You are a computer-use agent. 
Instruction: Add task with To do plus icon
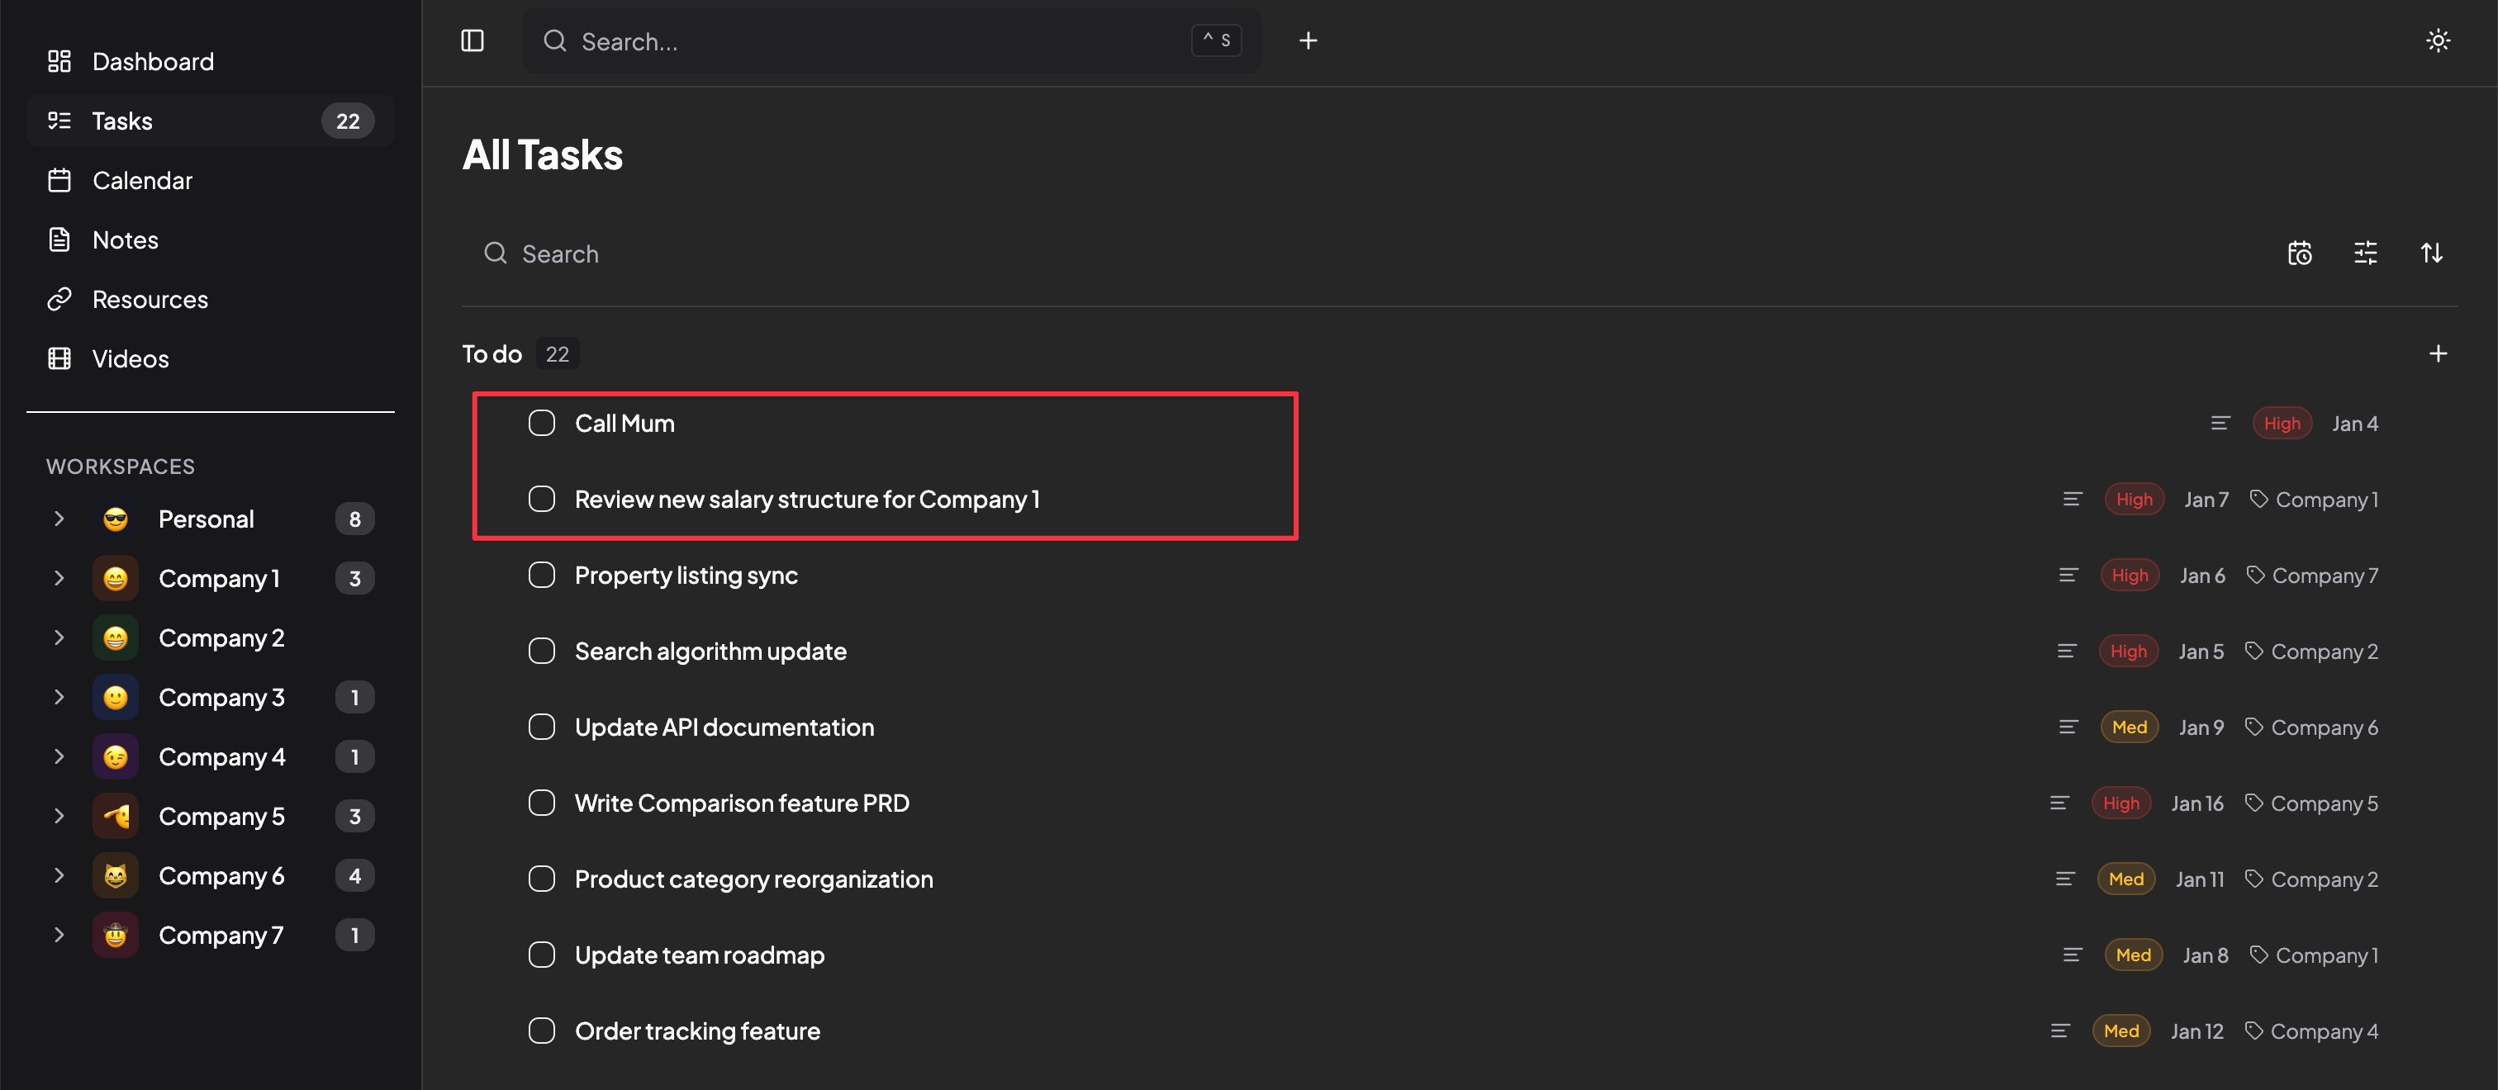[x=2437, y=354]
